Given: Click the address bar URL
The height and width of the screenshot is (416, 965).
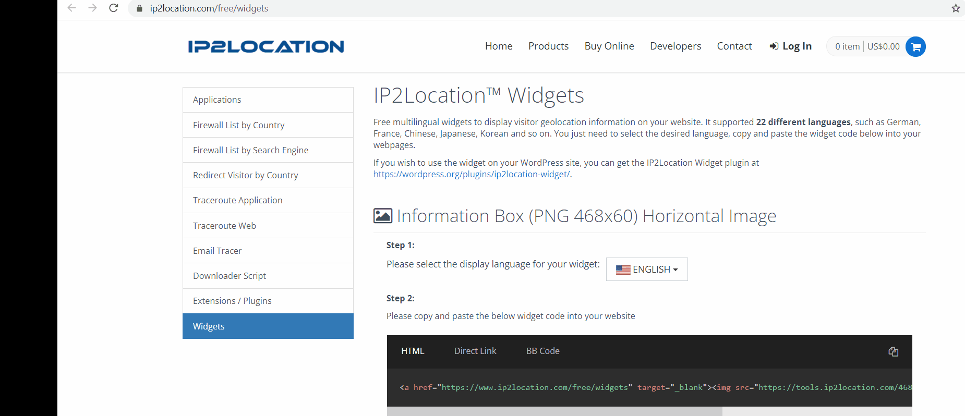Looking at the screenshot, I should pos(209,8).
